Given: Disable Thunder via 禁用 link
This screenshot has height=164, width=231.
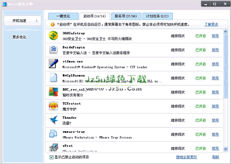Looking at the screenshot, I should point(215,120).
